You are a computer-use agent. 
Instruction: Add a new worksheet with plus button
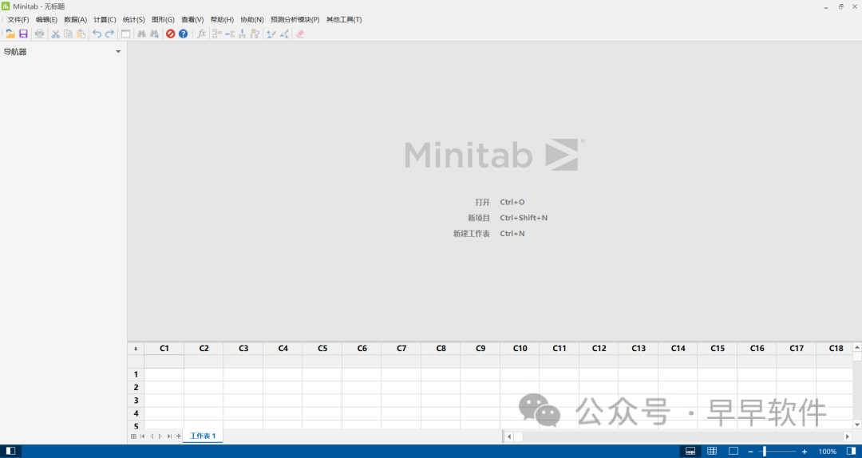click(179, 436)
